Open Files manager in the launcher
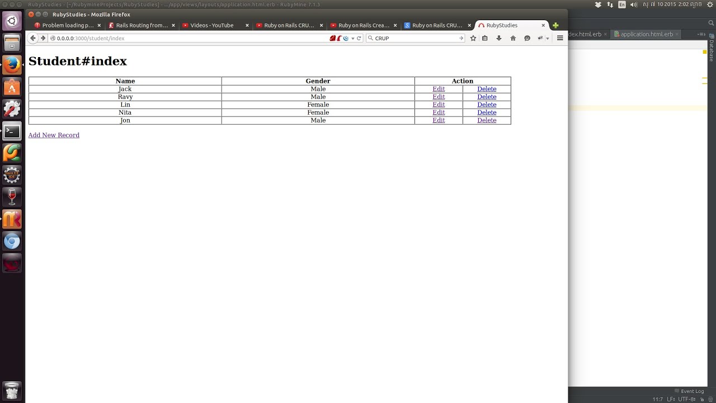This screenshot has height=403, width=716. point(12,43)
